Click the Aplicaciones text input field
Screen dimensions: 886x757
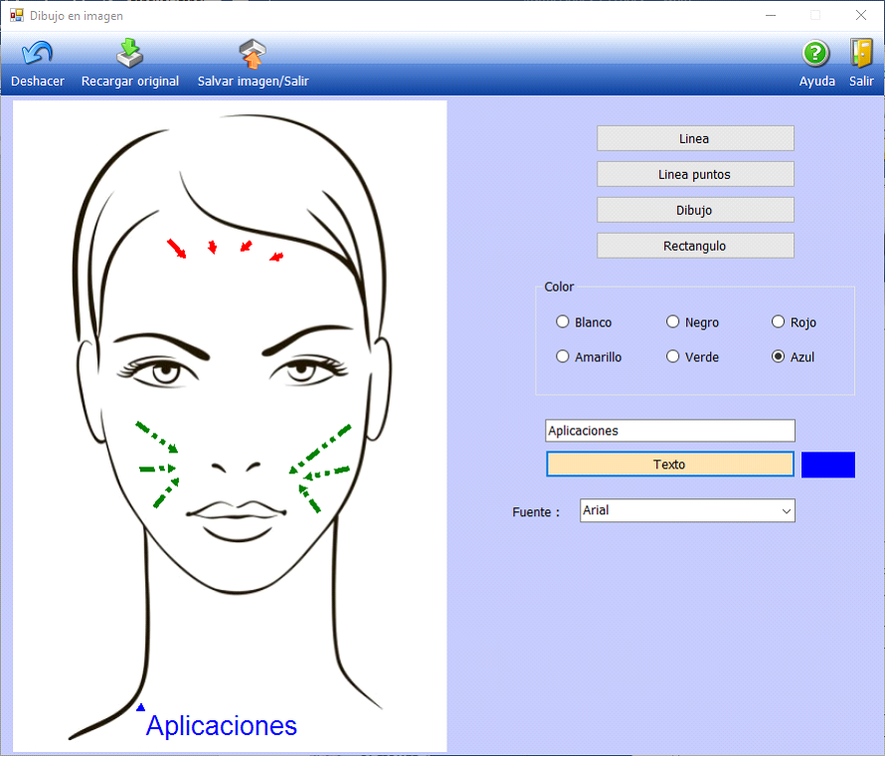coord(670,431)
